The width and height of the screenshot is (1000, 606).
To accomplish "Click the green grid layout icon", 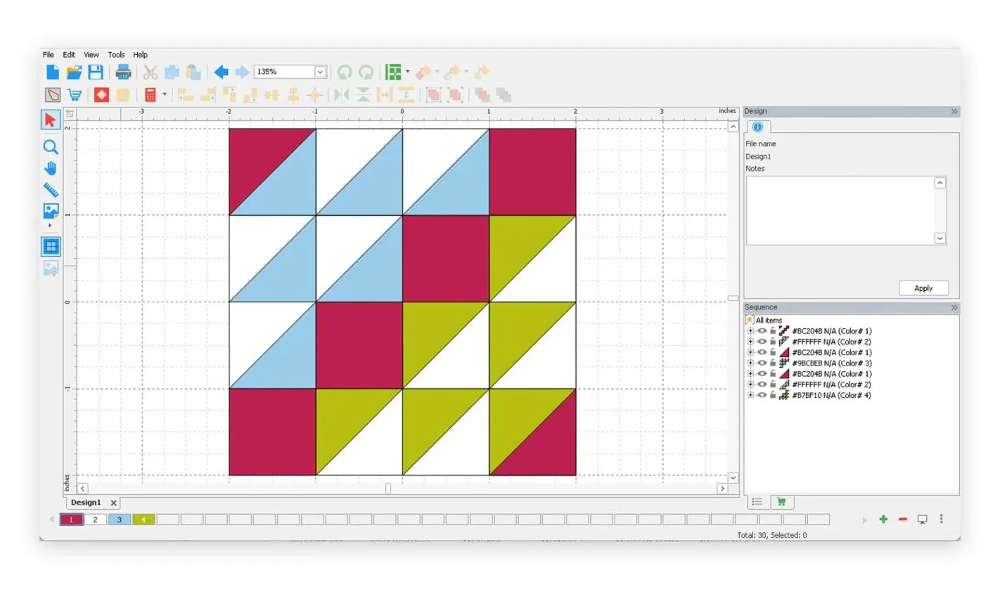I will coord(394,72).
